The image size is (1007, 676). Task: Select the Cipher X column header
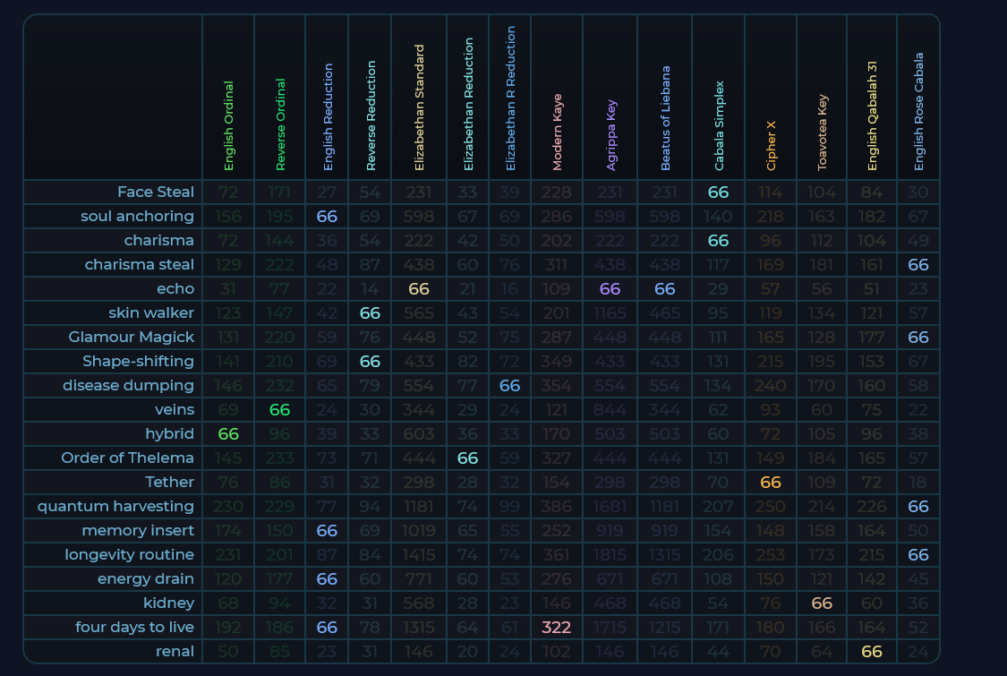click(x=771, y=146)
